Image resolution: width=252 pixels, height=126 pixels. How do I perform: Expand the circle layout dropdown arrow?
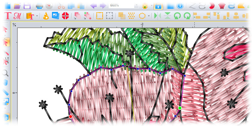(x=149, y=15)
